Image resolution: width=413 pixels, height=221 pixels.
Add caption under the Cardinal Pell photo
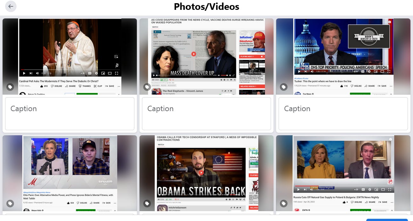pyautogui.click(x=70, y=114)
